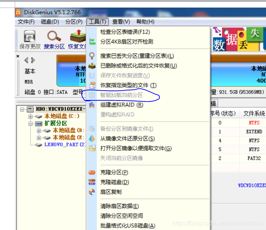Click the red NTFS cell in row 0

[x=254, y=123]
